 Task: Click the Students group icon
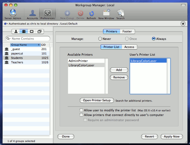[x=6, y=58]
